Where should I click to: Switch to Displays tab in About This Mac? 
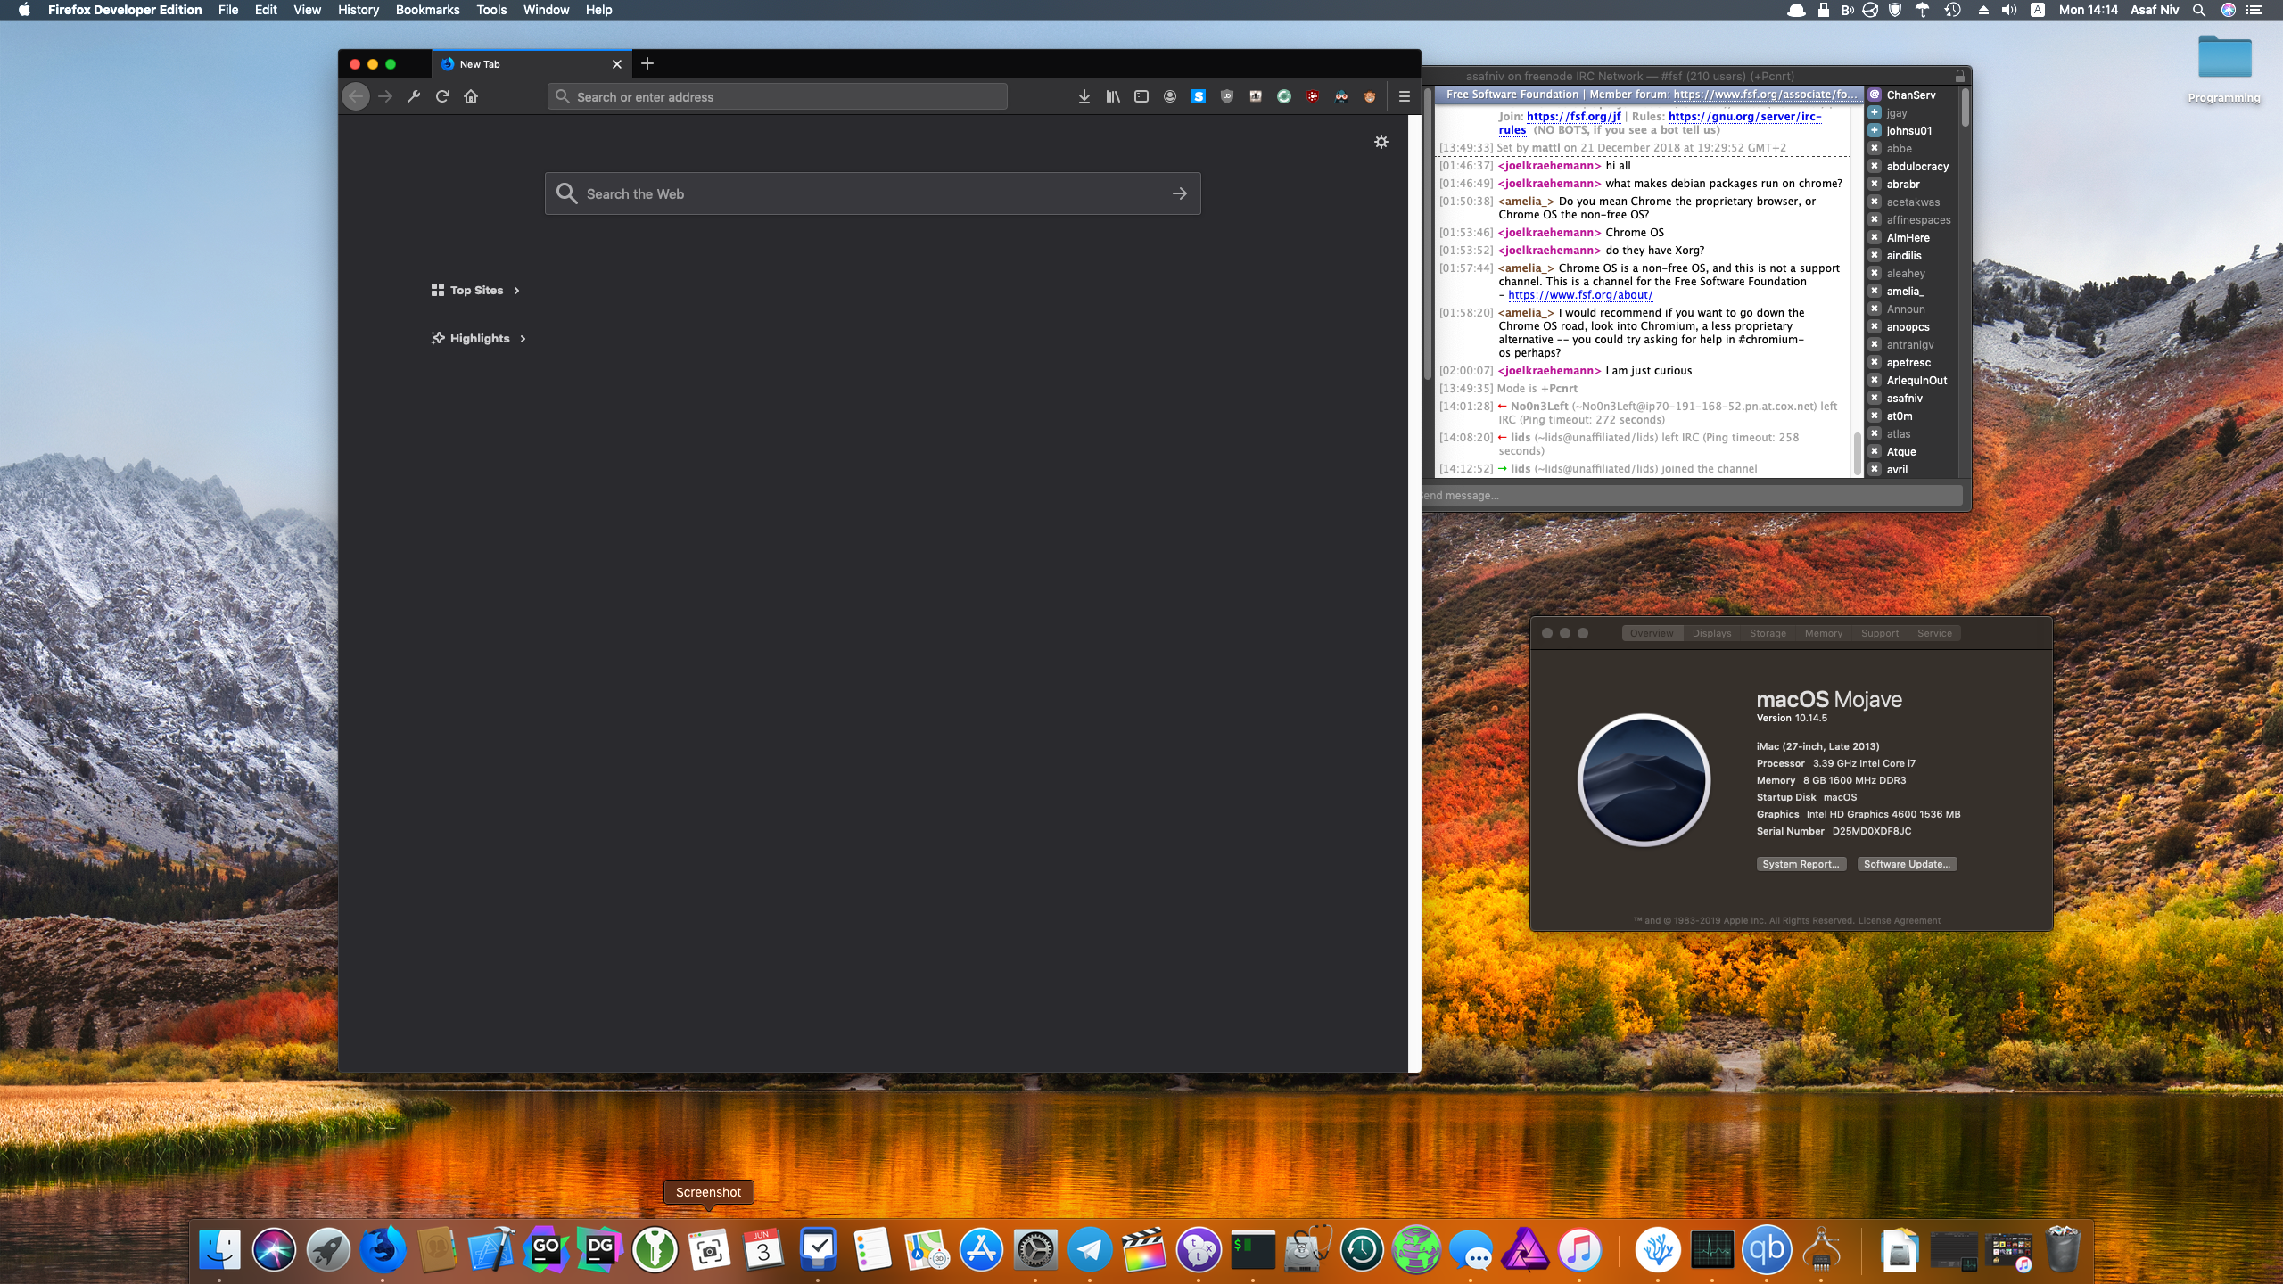(x=1711, y=633)
